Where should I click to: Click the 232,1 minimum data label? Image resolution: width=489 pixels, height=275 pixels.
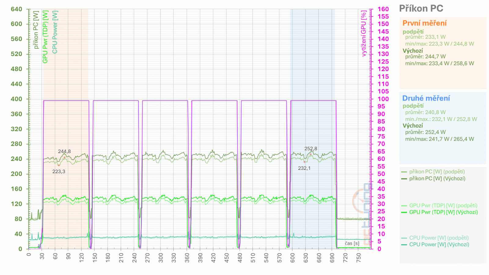[x=304, y=168]
